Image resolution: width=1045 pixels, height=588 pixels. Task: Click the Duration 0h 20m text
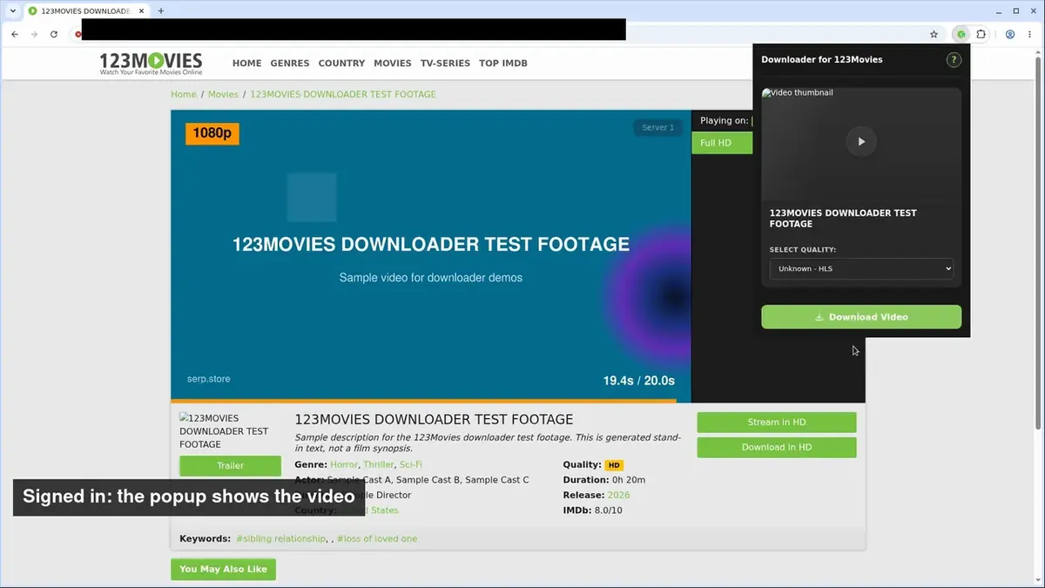604,480
